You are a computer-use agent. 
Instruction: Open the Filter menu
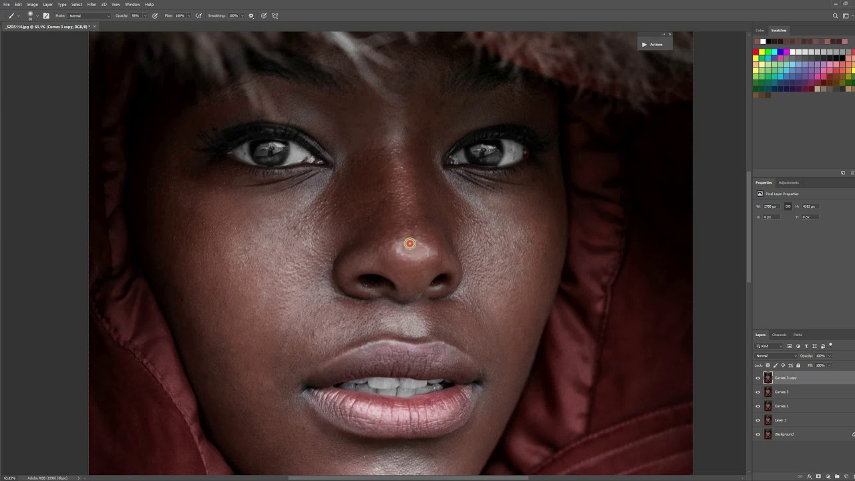coord(92,4)
